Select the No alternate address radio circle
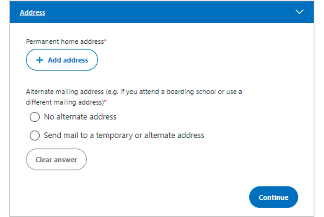 coord(35,117)
